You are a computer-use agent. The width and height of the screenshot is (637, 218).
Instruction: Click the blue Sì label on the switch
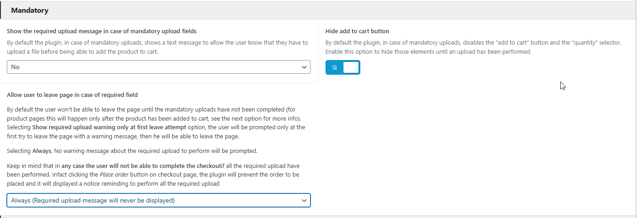click(x=334, y=67)
